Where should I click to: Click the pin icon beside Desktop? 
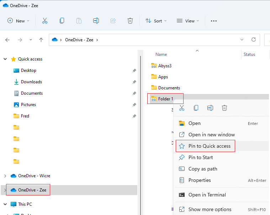point(134,70)
